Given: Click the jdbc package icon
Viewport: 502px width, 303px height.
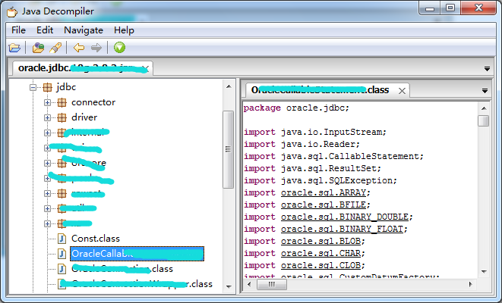Looking at the screenshot, I should coord(47,87).
